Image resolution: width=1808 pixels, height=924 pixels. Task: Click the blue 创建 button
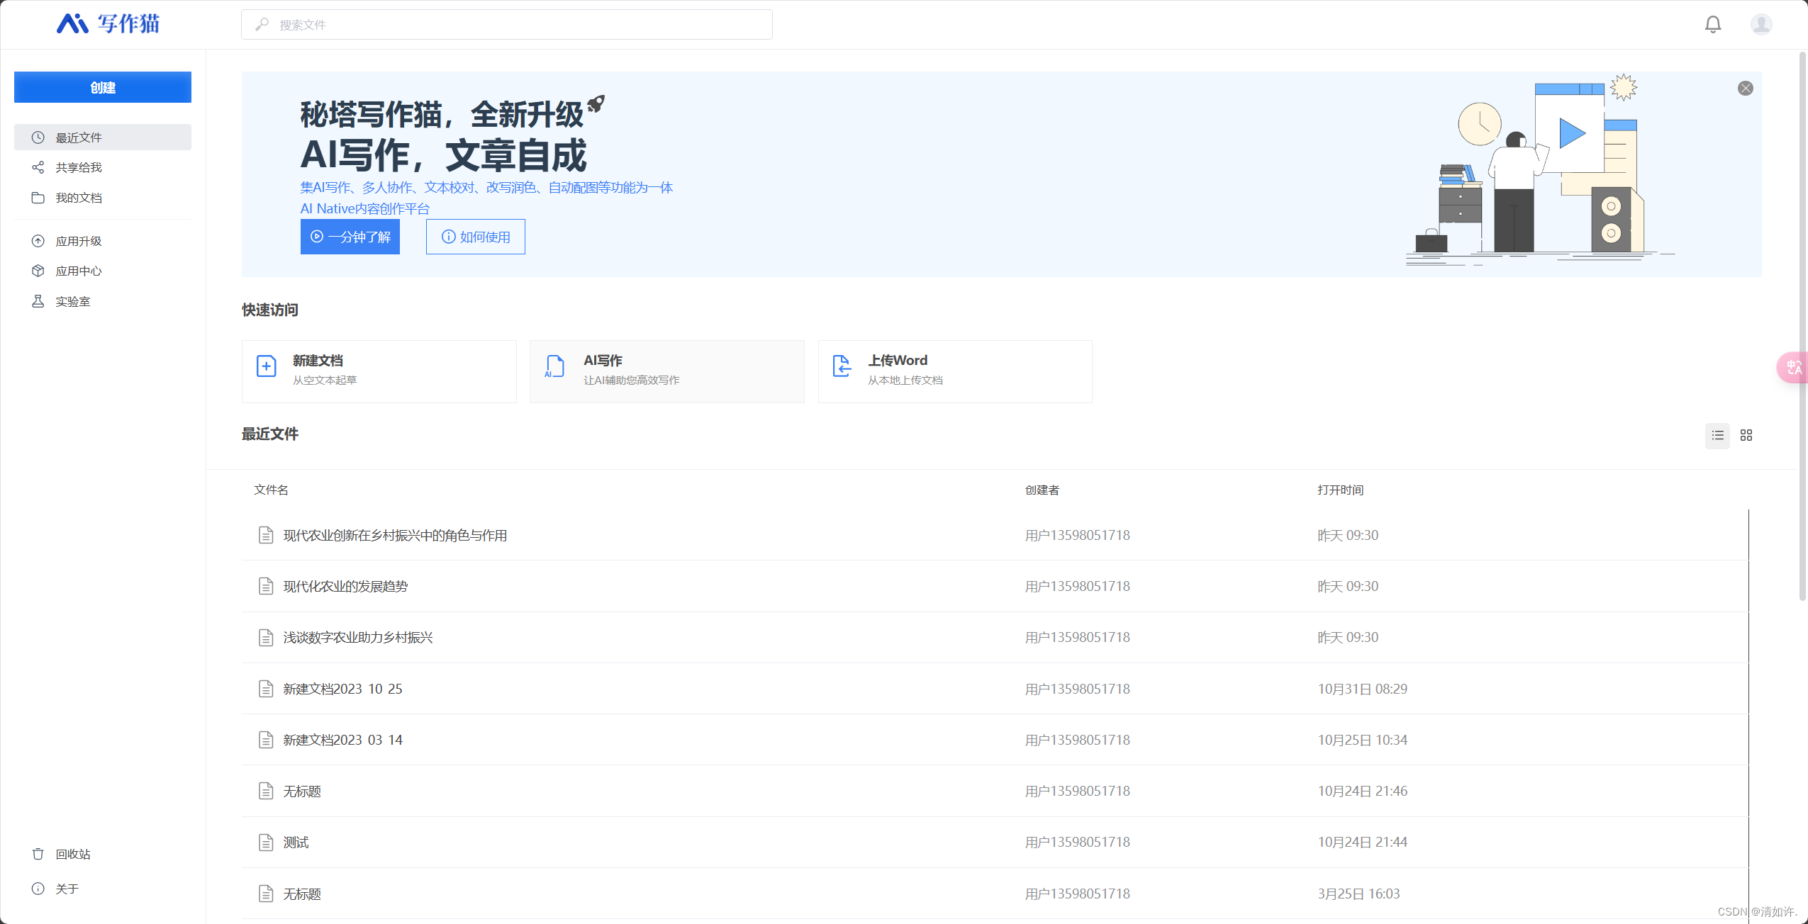[103, 87]
